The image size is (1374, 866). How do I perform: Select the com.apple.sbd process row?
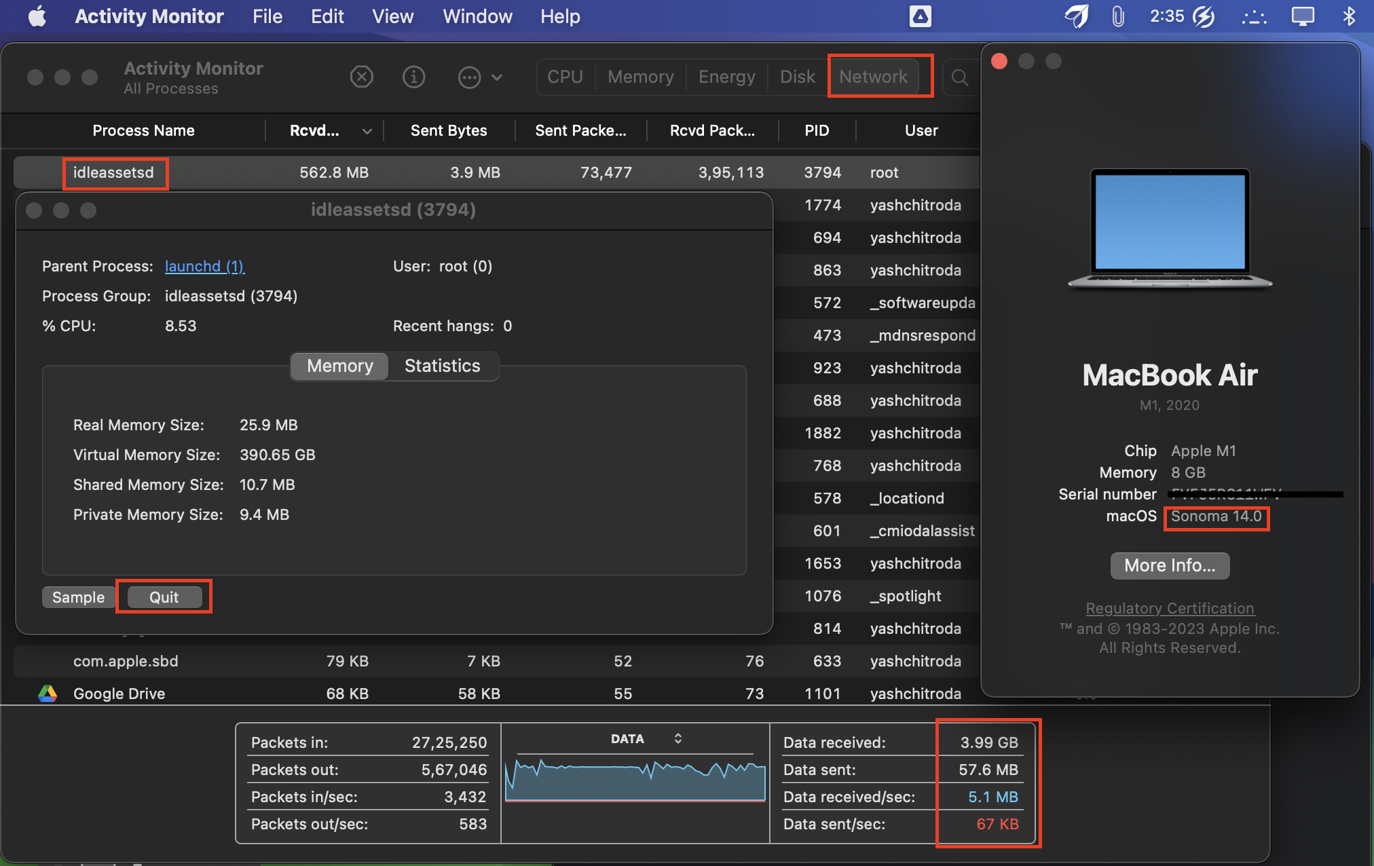pos(496,661)
